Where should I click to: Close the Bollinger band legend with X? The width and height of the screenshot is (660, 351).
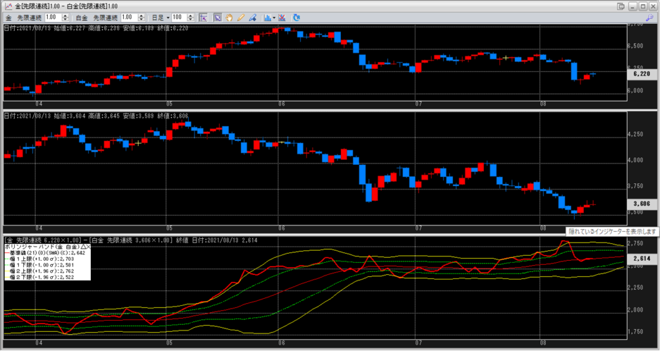88,247
